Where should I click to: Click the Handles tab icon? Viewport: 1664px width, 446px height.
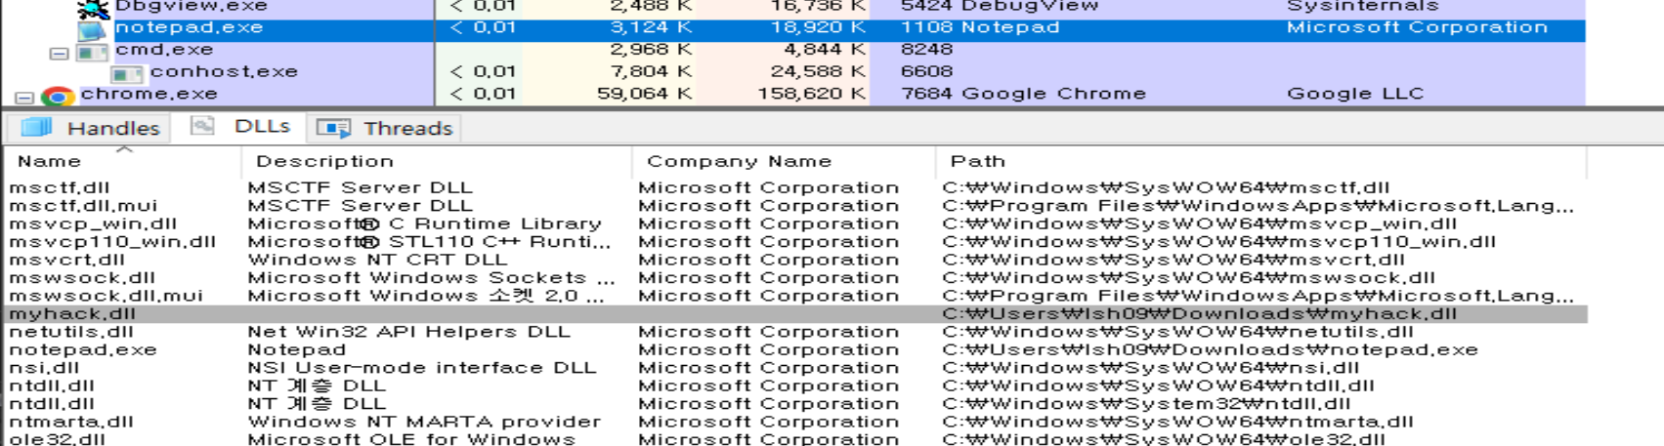pyautogui.click(x=37, y=127)
